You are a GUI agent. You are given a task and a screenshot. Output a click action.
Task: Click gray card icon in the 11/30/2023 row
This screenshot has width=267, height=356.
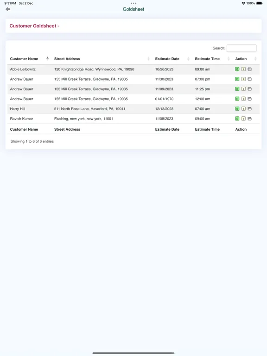coord(249,79)
